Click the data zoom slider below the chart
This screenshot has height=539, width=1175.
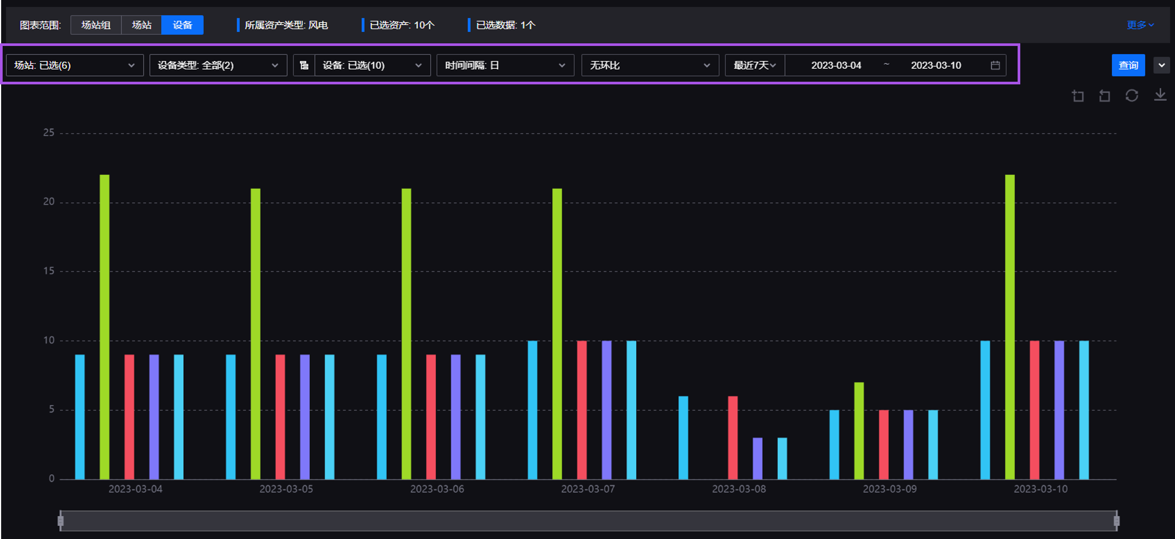[x=588, y=520]
